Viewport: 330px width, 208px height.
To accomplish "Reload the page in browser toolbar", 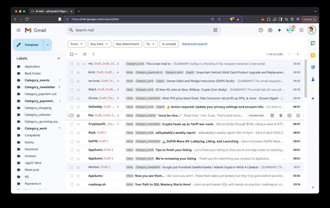I will coord(27,19).
